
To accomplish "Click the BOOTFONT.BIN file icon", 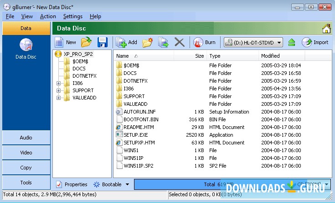I will tap(119, 119).
